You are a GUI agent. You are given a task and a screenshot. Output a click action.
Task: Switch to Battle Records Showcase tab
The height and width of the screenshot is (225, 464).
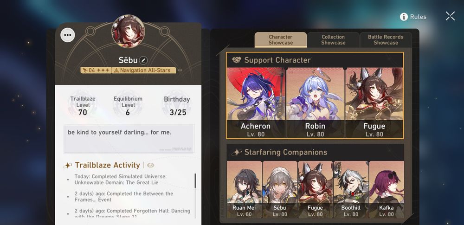[x=386, y=40]
